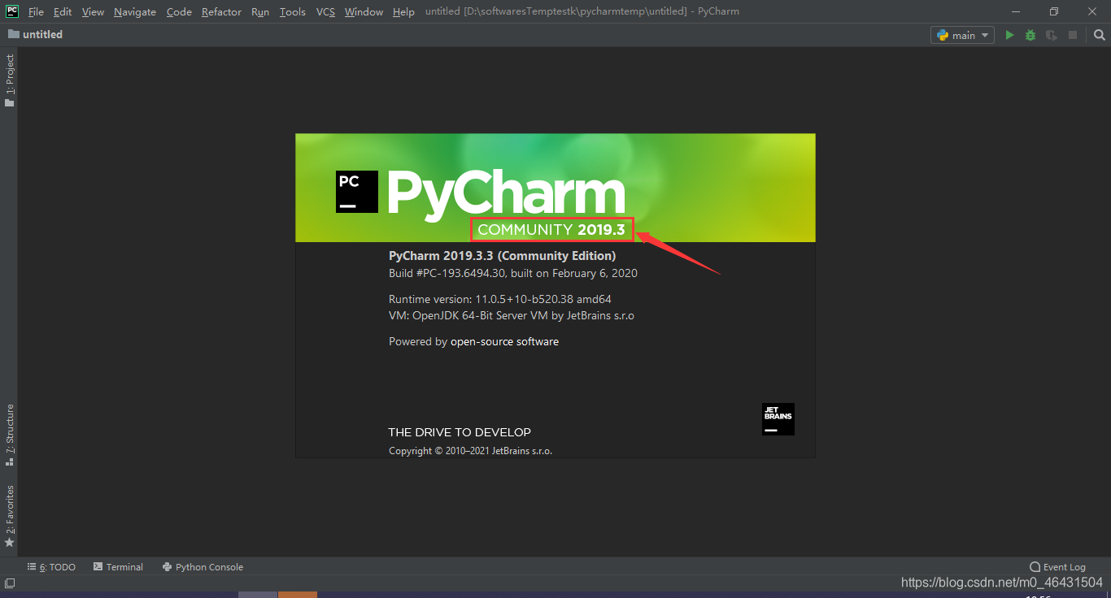Click the Python icon in the run configuration

(x=941, y=35)
